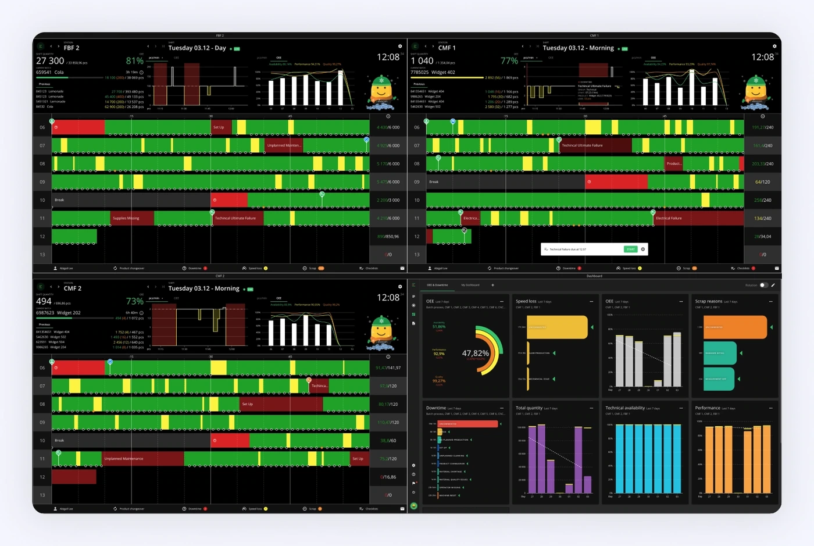Select Uncommented bar in Speed loss widget

558,327
